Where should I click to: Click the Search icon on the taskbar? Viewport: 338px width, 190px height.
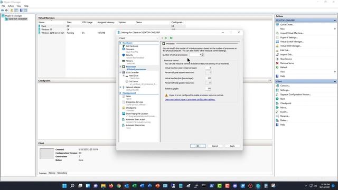pos(72,186)
